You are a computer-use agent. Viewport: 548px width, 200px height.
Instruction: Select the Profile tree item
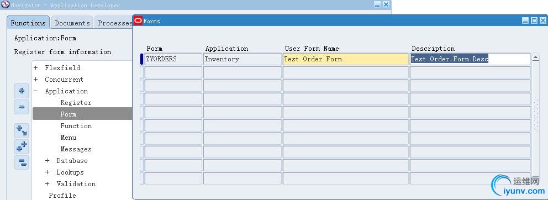pos(62,195)
